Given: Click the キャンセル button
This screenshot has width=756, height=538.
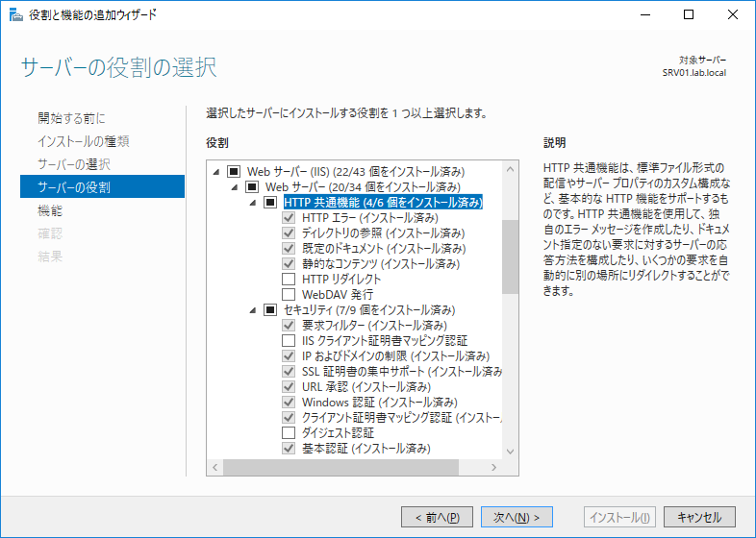Looking at the screenshot, I should [x=699, y=517].
